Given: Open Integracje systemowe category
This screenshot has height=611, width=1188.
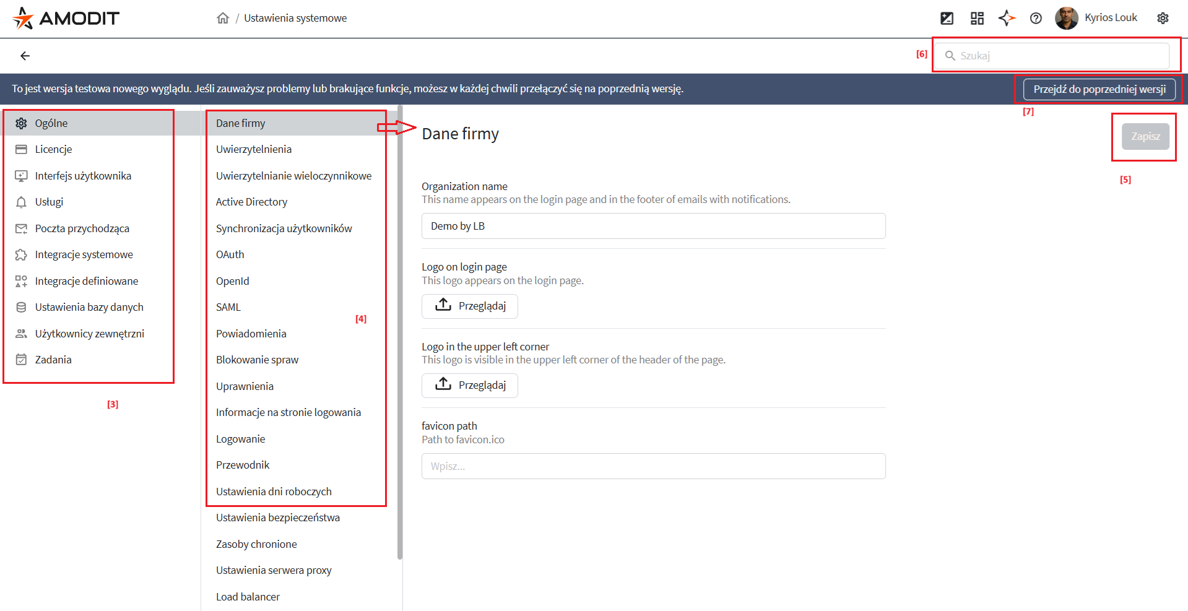Looking at the screenshot, I should [84, 254].
